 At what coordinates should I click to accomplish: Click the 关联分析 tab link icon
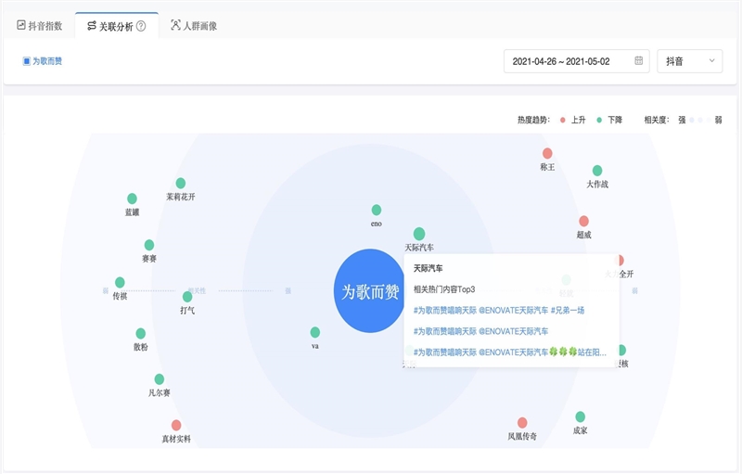tap(92, 26)
